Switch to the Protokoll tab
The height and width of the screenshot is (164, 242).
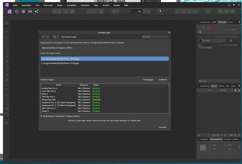point(227,139)
